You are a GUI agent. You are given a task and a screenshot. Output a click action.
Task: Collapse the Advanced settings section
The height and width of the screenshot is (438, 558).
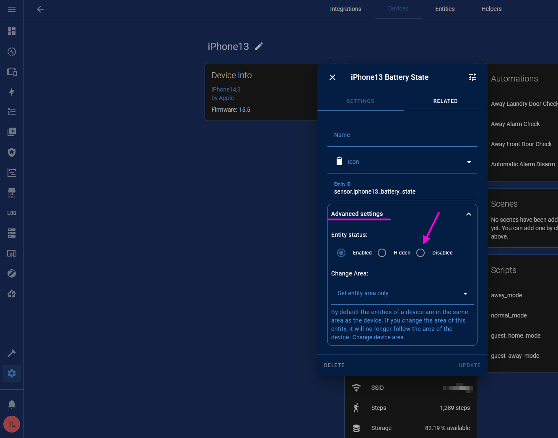[x=468, y=214]
